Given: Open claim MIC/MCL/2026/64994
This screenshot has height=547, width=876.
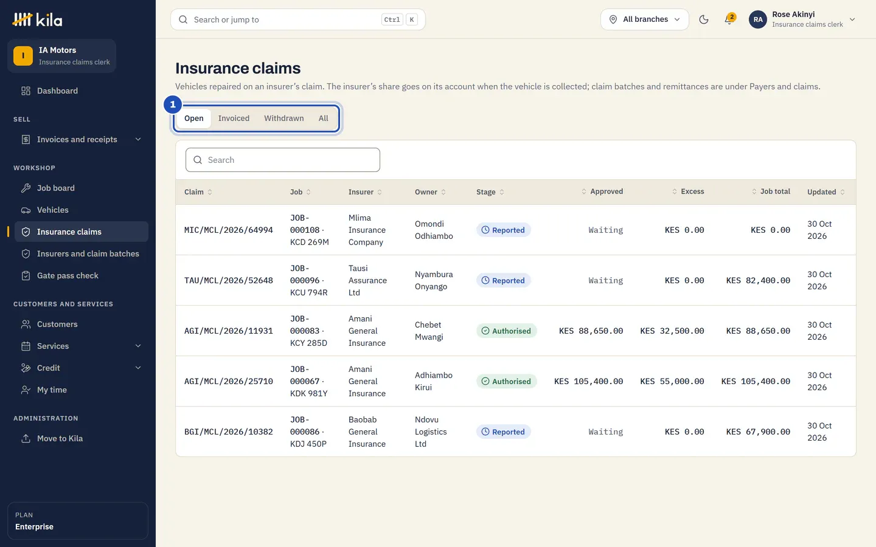Looking at the screenshot, I should 229,230.
